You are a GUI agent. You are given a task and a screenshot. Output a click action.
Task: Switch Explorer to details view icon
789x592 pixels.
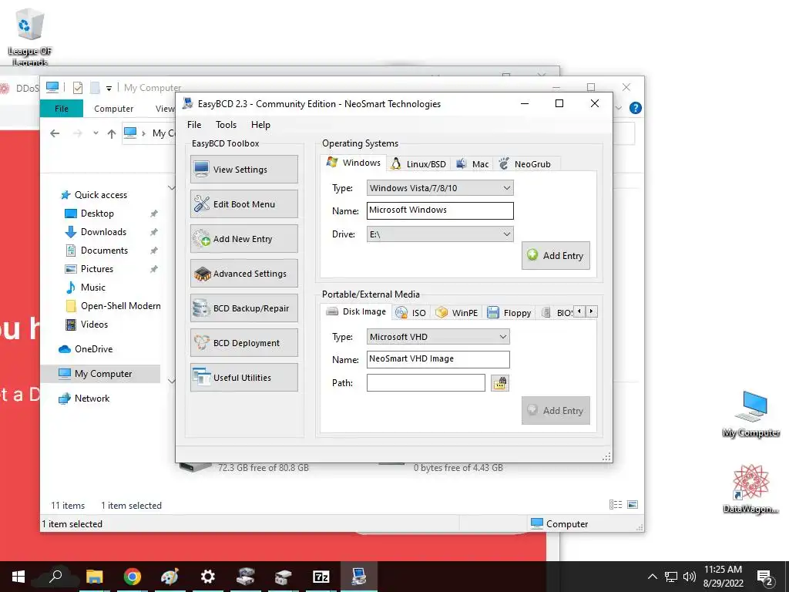[616, 504]
